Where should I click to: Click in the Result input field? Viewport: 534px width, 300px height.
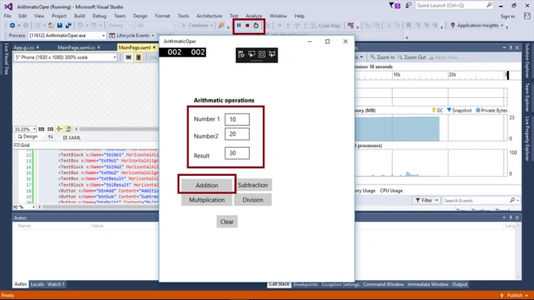237,153
